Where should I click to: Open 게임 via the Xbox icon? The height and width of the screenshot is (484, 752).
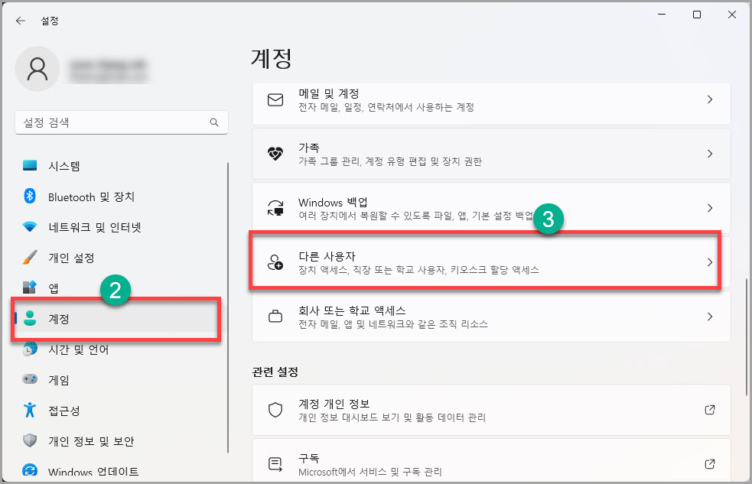(28, 380)
